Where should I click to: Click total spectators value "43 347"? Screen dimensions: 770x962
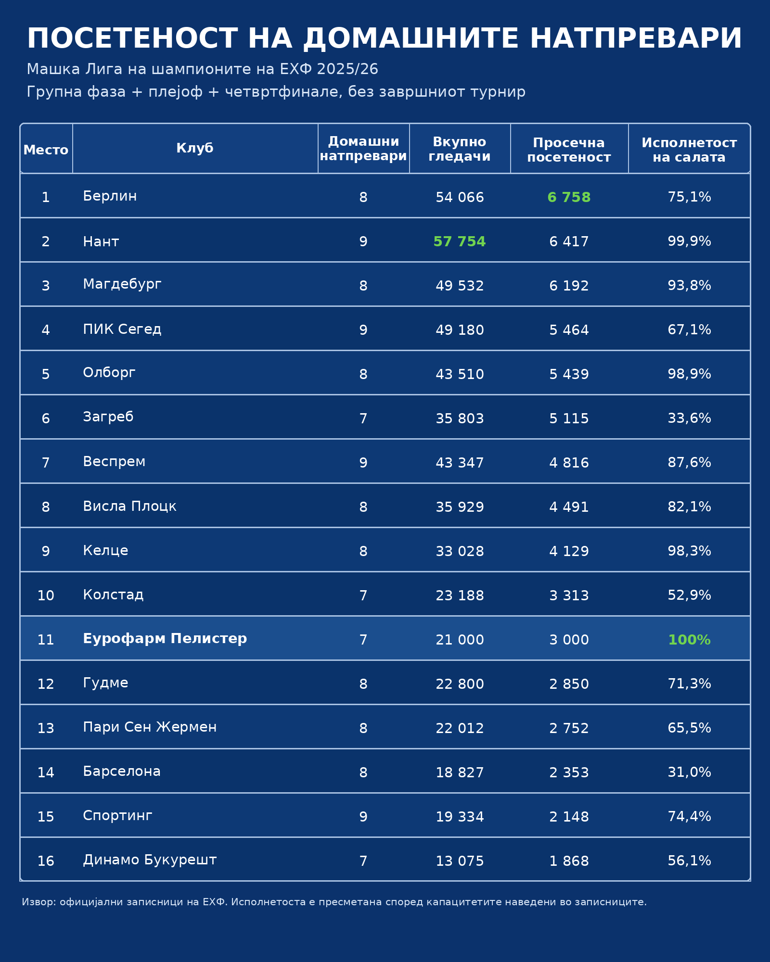click(x=460, y=463)
